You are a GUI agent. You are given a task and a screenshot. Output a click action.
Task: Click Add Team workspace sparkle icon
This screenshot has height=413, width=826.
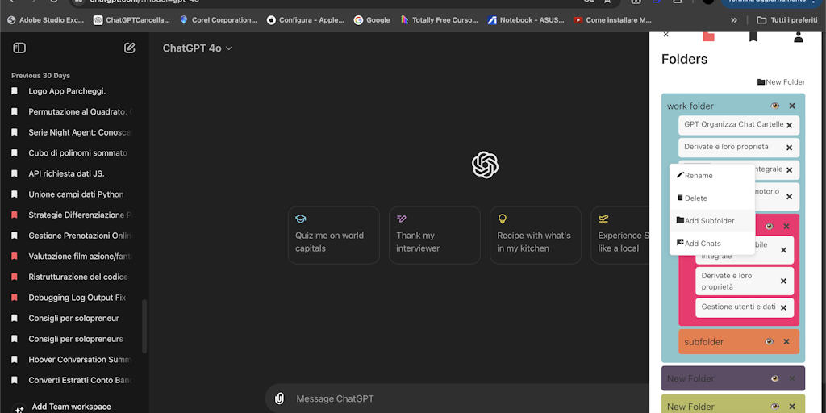19,409
